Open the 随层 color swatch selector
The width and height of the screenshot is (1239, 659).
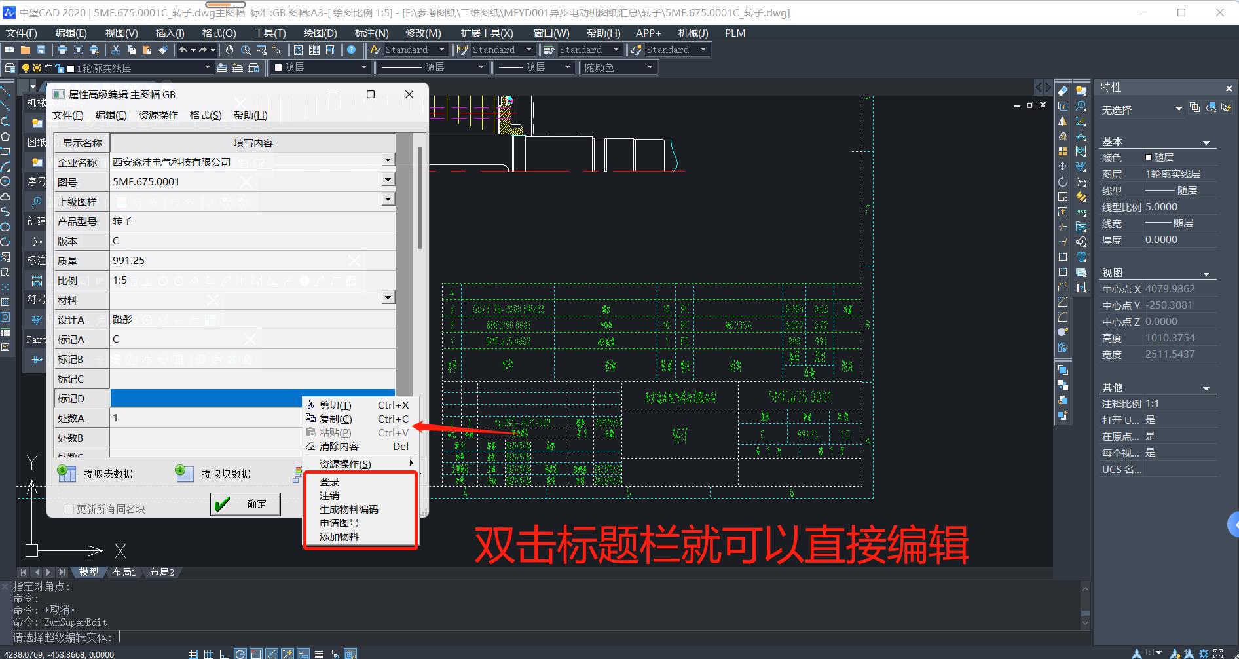[321, 67]
